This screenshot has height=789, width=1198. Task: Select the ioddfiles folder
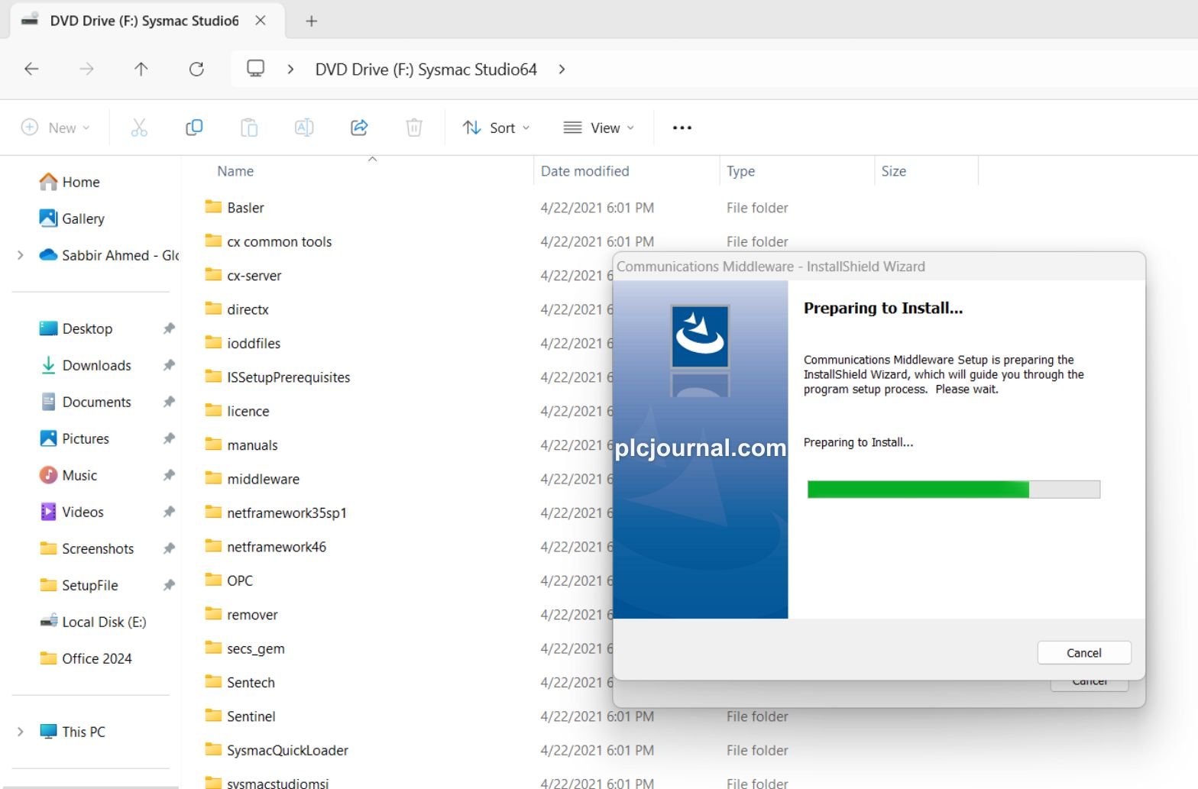[243, 344]
